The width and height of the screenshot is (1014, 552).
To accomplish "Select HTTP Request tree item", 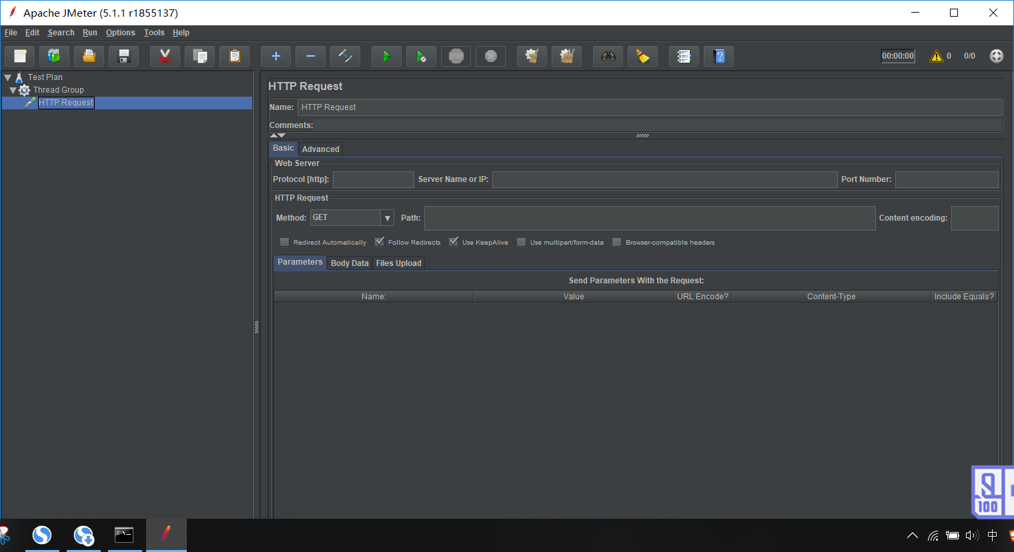I will click(x=66, y=103).
